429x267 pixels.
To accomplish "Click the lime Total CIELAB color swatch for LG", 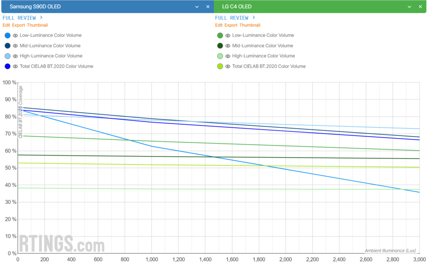I will [x=220, y=66].
